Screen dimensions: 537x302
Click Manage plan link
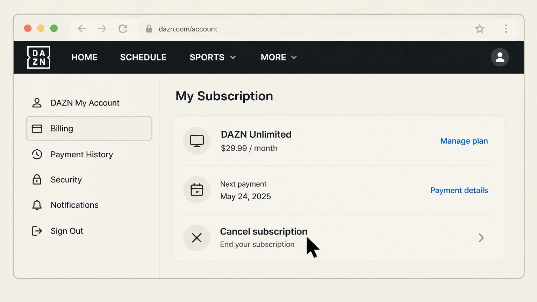pyautogui.click(x=464, y=141)
